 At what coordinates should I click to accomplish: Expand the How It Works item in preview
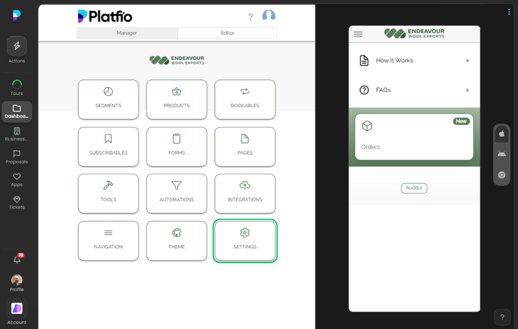(x=414, y=60)
